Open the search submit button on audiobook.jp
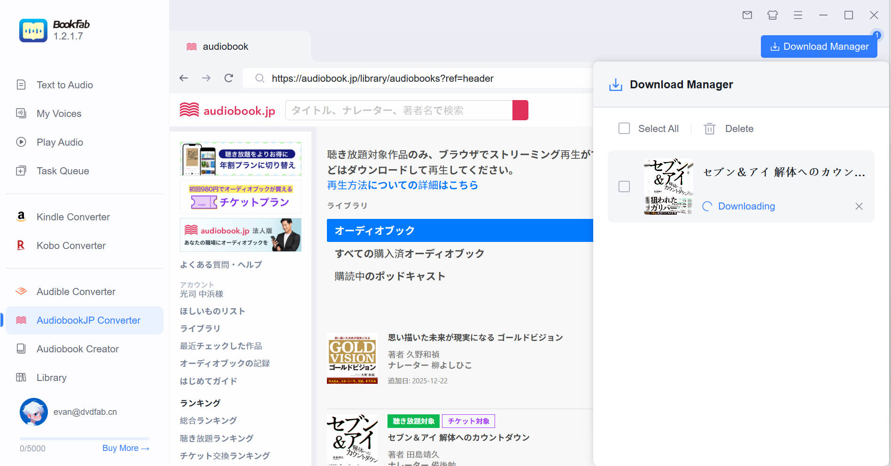 [x=520, y=110]
